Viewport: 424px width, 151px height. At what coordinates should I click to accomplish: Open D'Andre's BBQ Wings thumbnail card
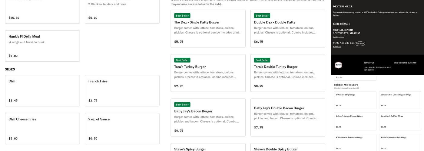355,100
